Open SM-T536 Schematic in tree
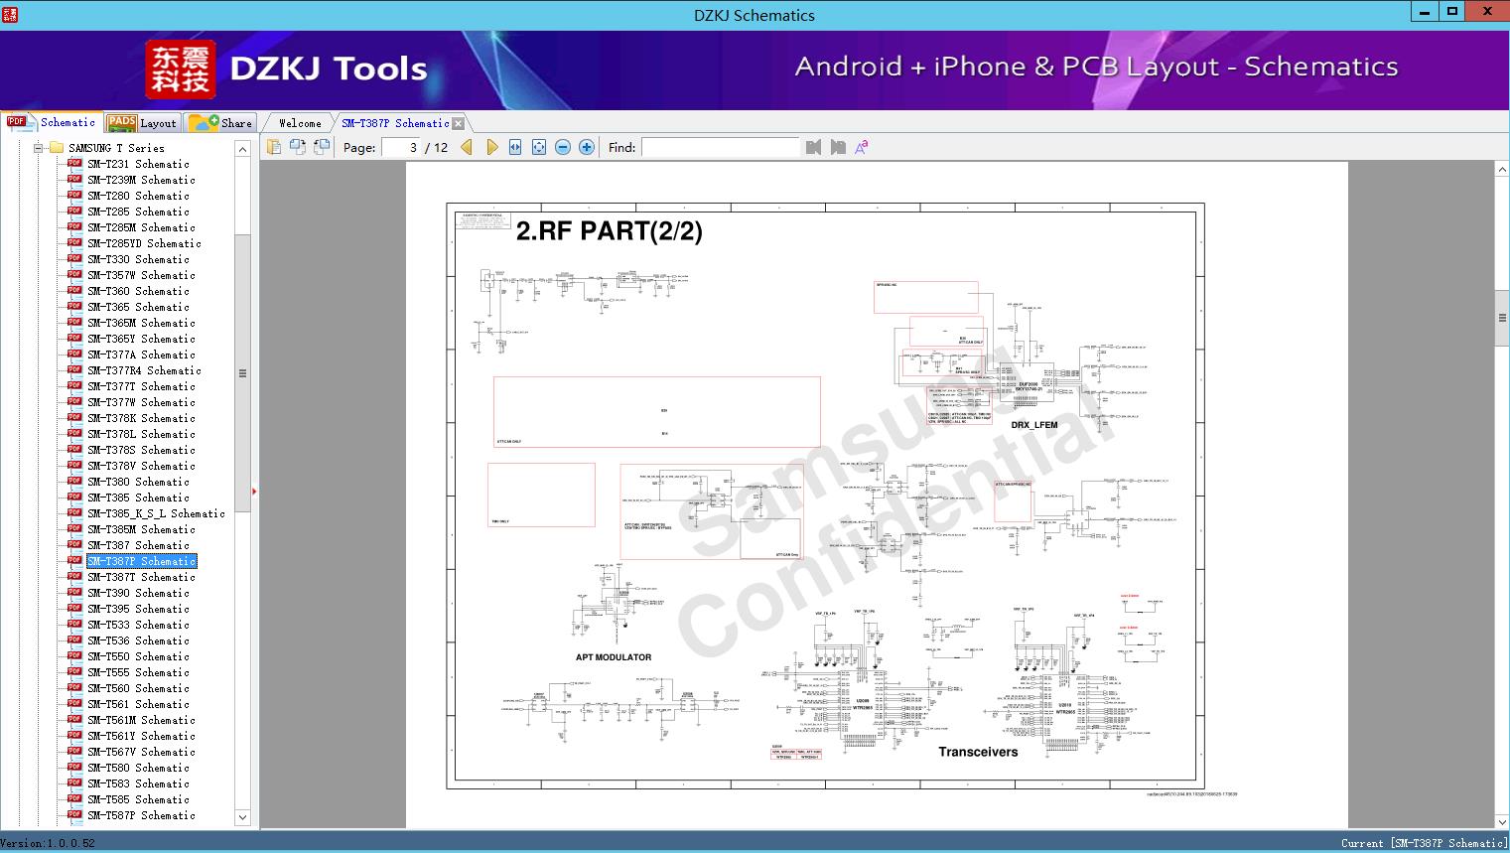 138,640
